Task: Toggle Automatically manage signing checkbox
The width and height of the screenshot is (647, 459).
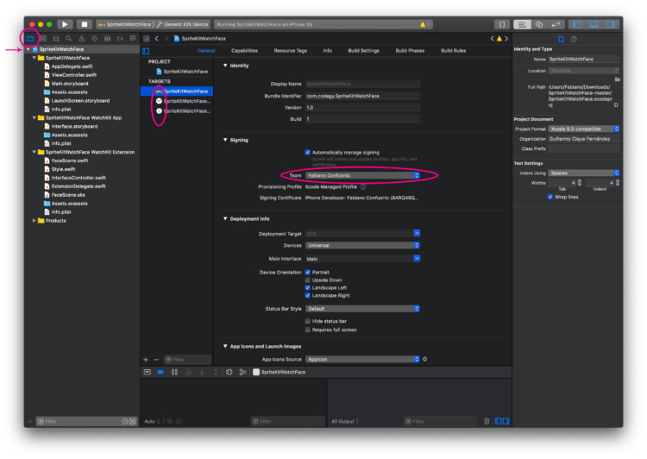Action: click(307, 153)
